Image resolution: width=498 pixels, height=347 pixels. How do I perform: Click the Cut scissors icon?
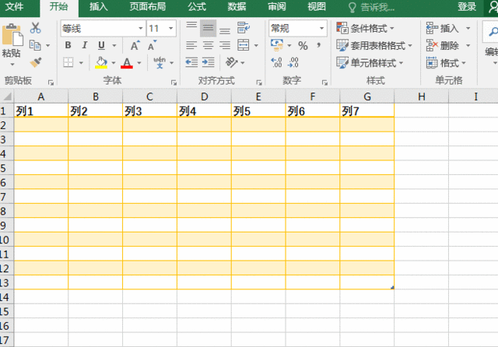[35, 28]
